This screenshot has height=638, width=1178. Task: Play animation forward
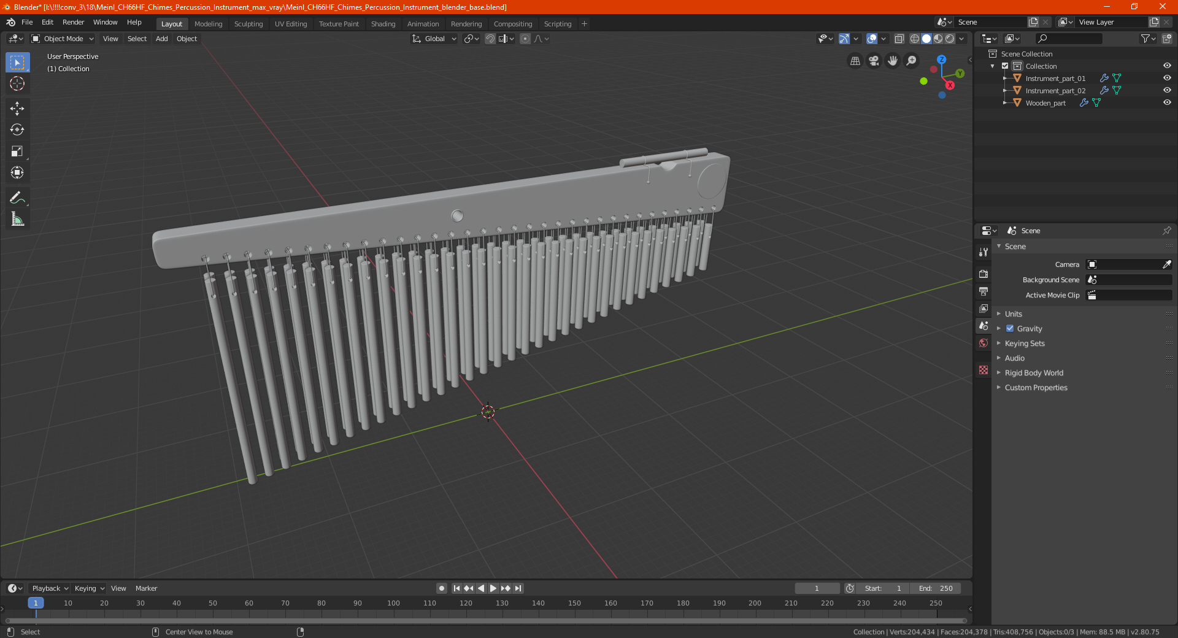493,588
